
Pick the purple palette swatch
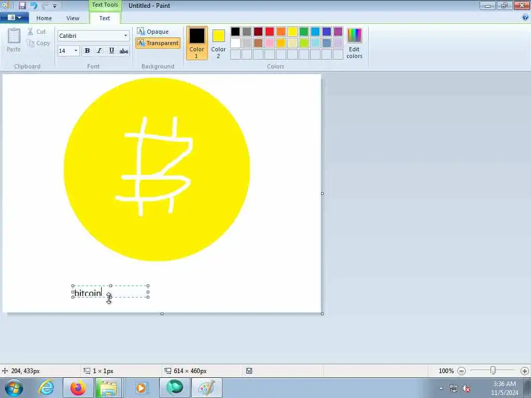(x=338, y=32)
